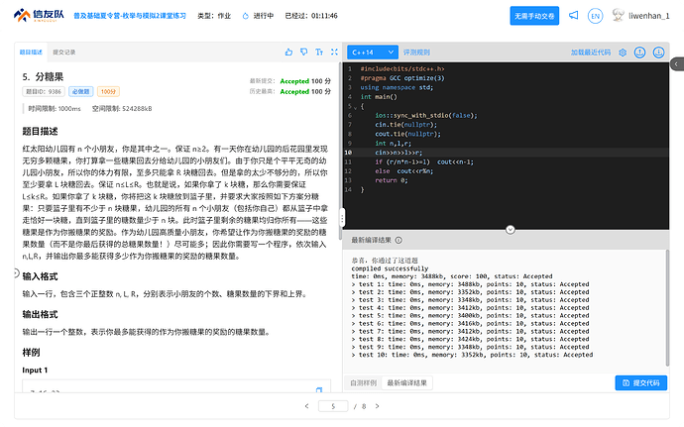The width and height of the screenshot is (684, 427).
Task: Switch to the 提交记录 tab
Action: pos(64,52)
